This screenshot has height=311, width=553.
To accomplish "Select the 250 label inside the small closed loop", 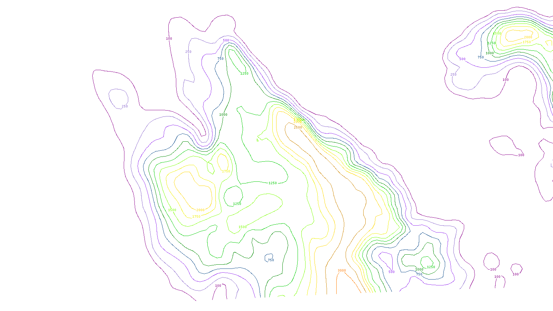I will pos(125,106).
